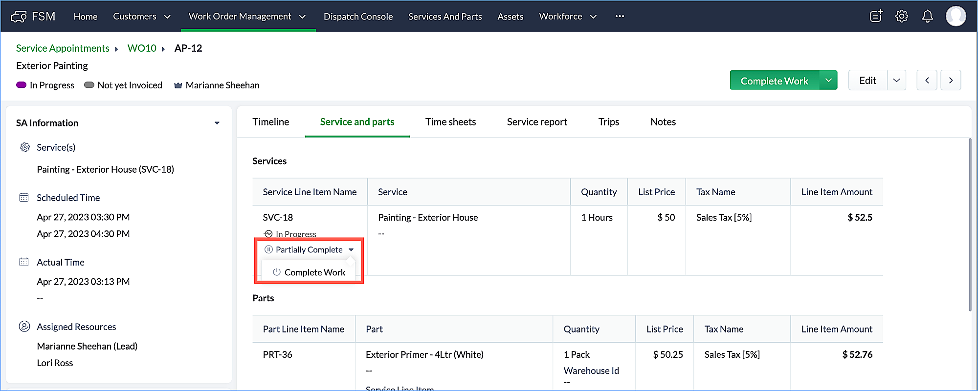Switch to the Service report tab
The image size is (978, 391).
pos(537,122)
